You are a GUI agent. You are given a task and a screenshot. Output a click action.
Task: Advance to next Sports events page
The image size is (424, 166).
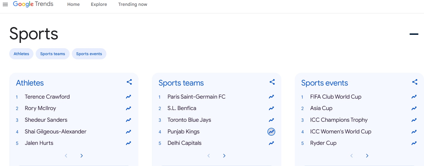pyautogui.click(x=367, y=156)
